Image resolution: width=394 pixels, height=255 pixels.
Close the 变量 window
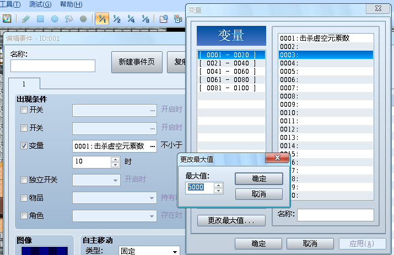coord(378,9)
